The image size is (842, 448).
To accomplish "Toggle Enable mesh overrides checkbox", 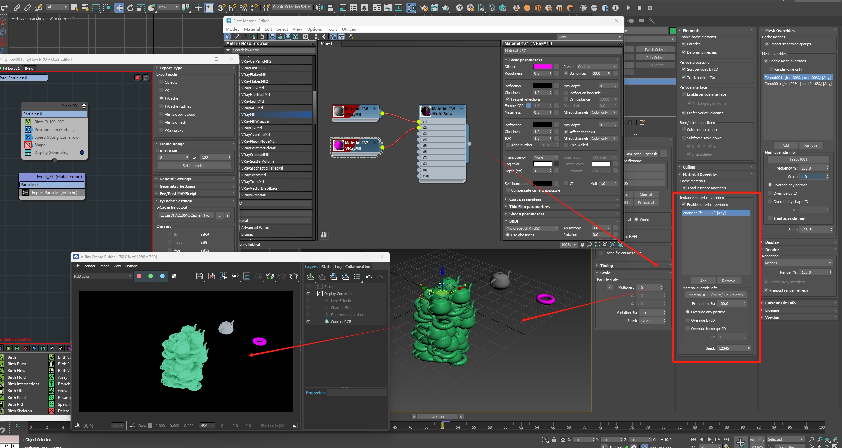I will pyautogui.click(x=766, y=61).
